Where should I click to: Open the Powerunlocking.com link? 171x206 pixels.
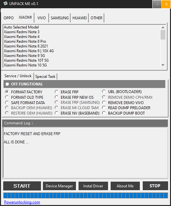tap(22, 202)
